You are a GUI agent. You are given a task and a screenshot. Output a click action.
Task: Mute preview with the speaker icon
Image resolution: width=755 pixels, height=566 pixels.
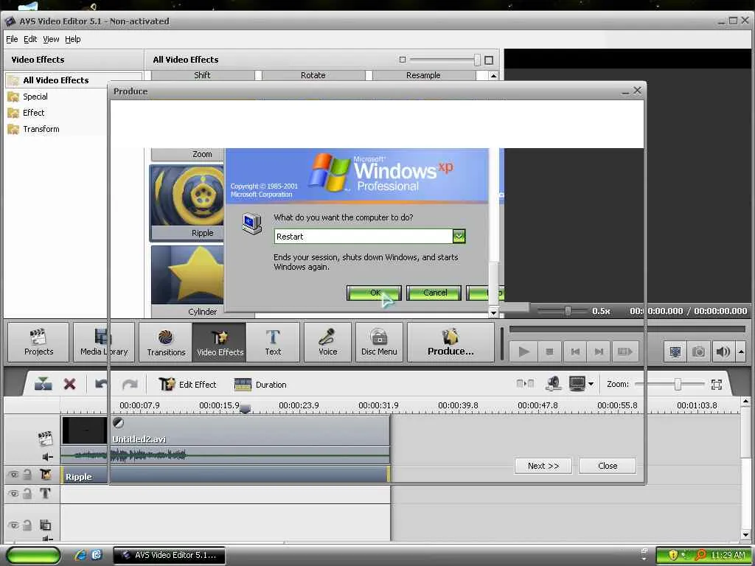point(723,352)
